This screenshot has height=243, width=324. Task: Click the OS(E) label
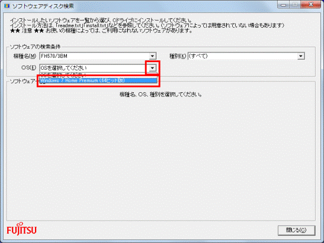(x=28, y=67)
